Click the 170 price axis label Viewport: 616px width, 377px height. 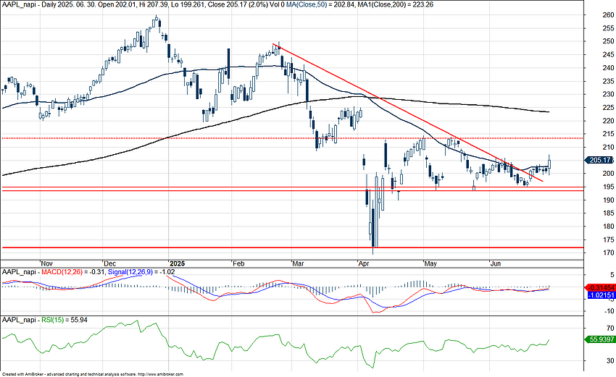coord(608,253)
